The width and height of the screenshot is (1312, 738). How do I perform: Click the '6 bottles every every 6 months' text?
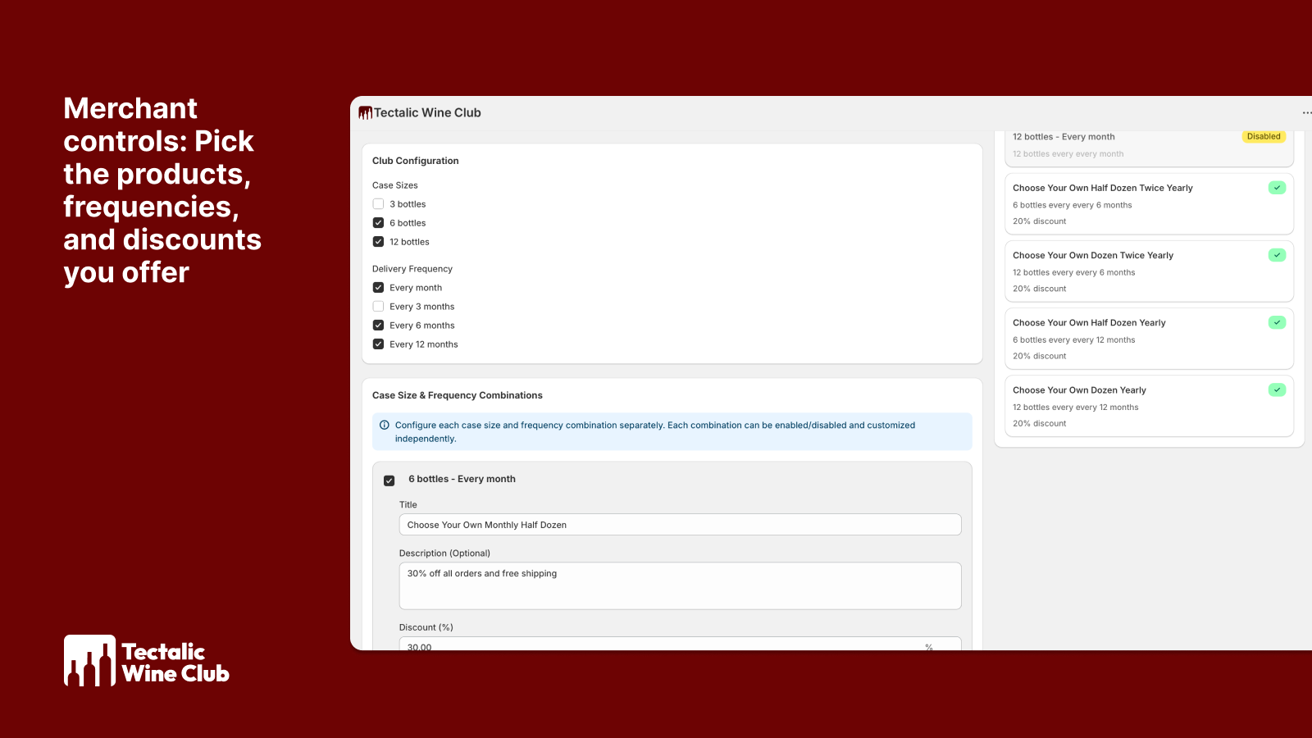coord(1073,205)
